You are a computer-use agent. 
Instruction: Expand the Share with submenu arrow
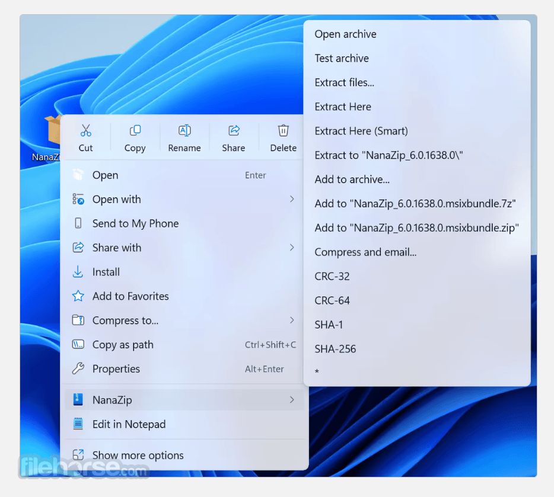click(292, 247)
